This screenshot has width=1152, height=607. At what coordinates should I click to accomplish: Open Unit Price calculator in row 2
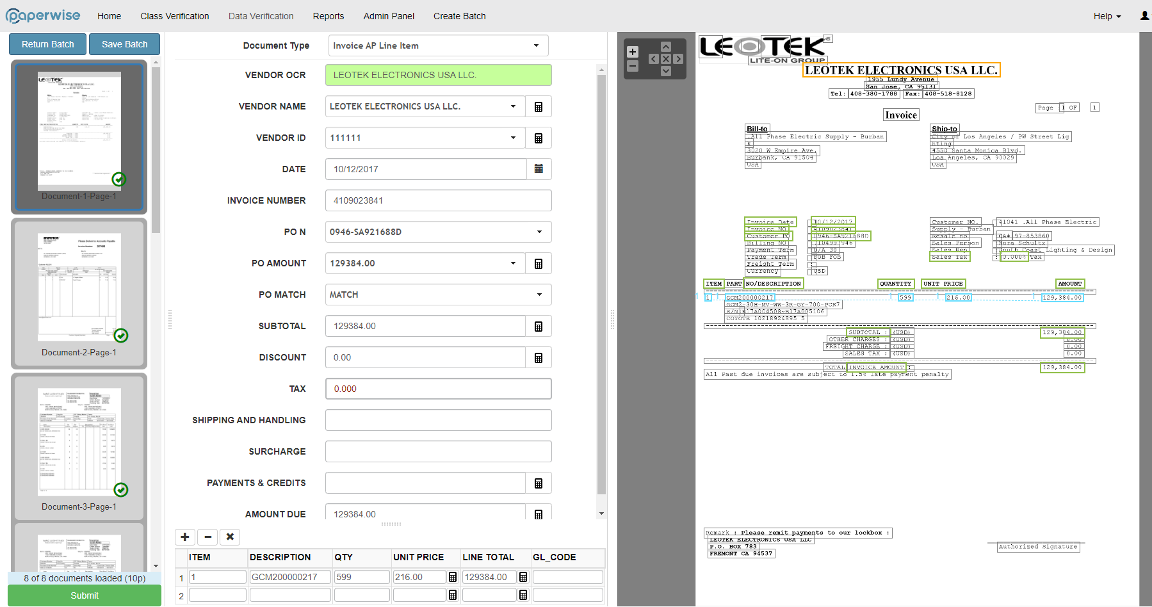(453, 595)
